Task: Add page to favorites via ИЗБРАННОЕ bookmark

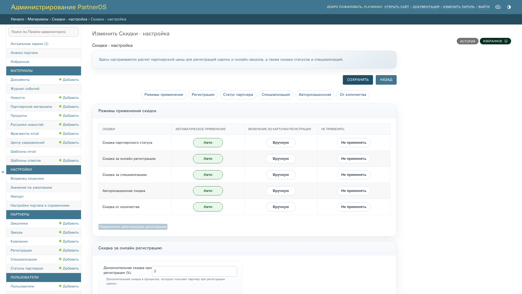Action: pyautogui.click(x=495, y=41)
